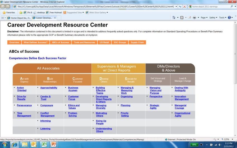This screenshot has width=237, height=148.
Task: Open Dealing With Ambiguity link
Action: pyautogui.click(x=181, y=89)
